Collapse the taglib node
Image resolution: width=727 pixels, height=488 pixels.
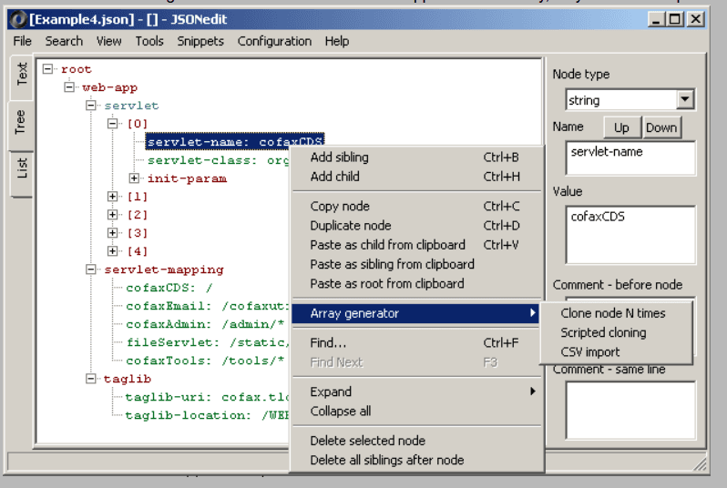(x=91, y=379)
